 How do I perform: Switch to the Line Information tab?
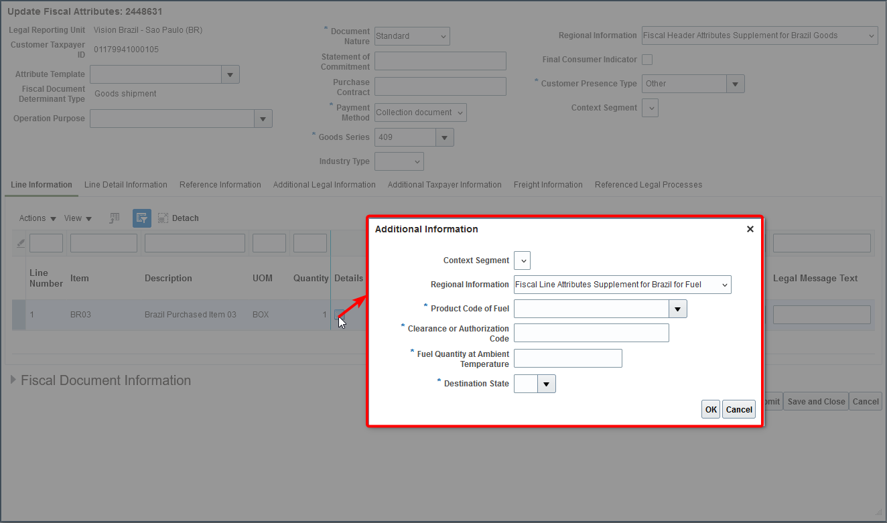42,185
